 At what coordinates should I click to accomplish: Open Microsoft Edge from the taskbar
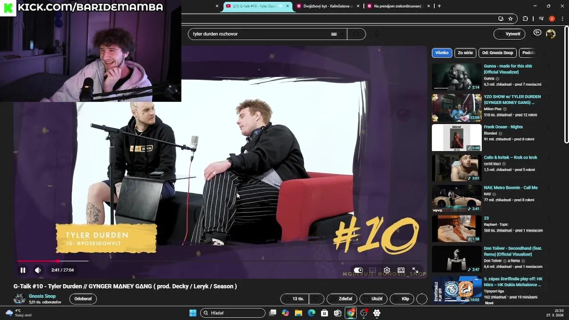click(x=311, y=313)
